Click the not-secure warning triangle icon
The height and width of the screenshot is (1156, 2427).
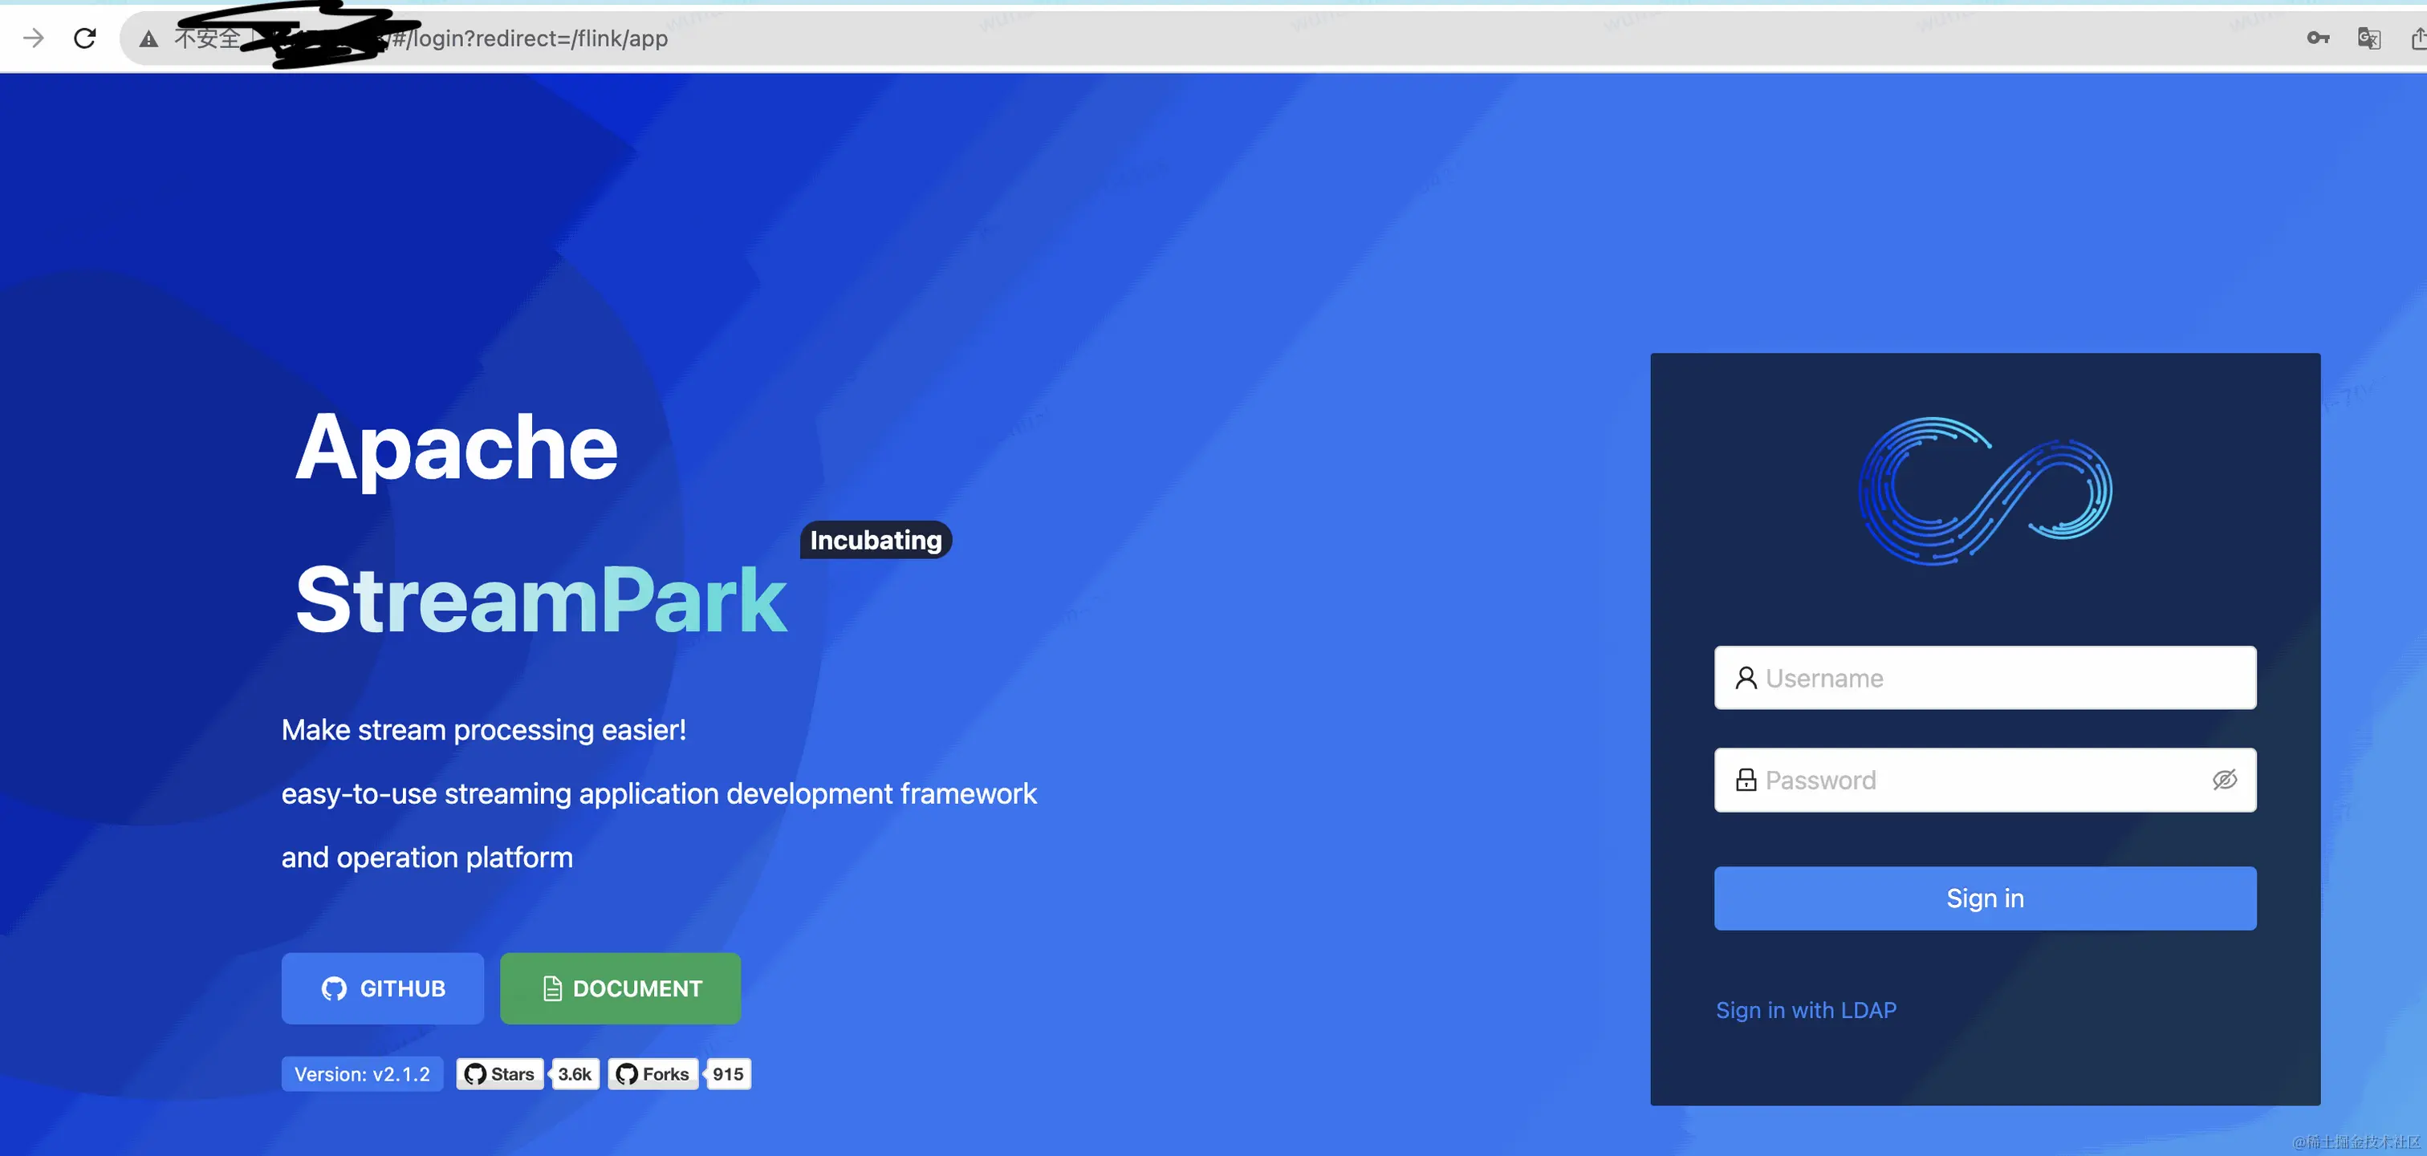[148, 39]
